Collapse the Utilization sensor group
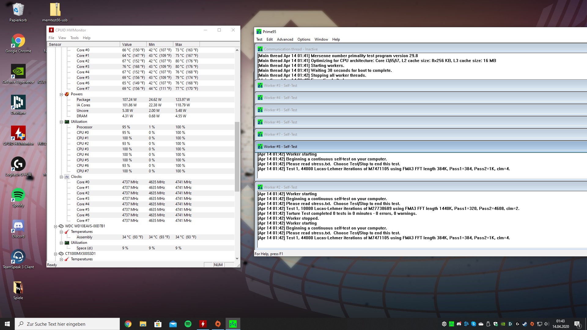Image resolution: width=587 pixels, height=330 pixels. point(61,122)
